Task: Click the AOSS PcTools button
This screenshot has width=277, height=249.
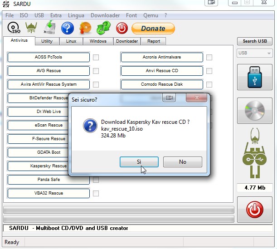Action: [x=49, y=57]
